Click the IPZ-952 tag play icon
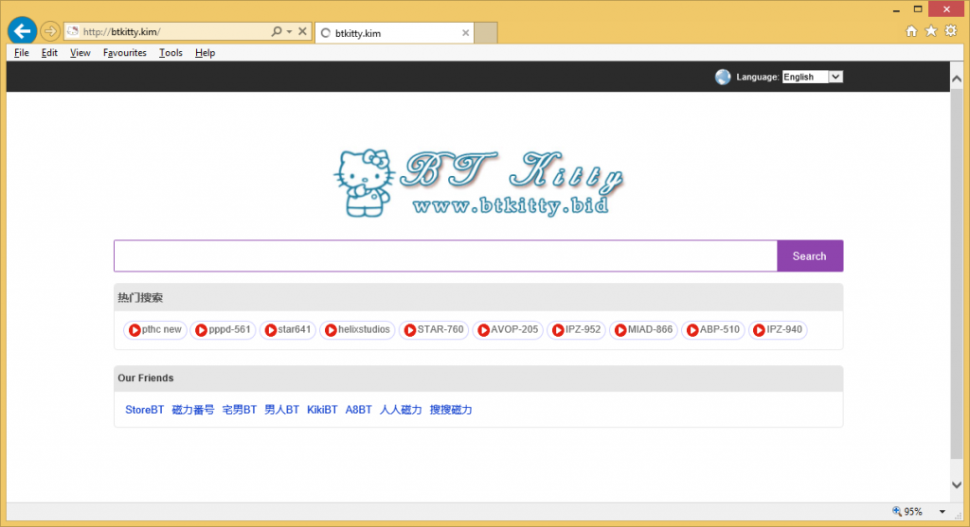Viewport: 970px width, 527px height. [558, 330]
